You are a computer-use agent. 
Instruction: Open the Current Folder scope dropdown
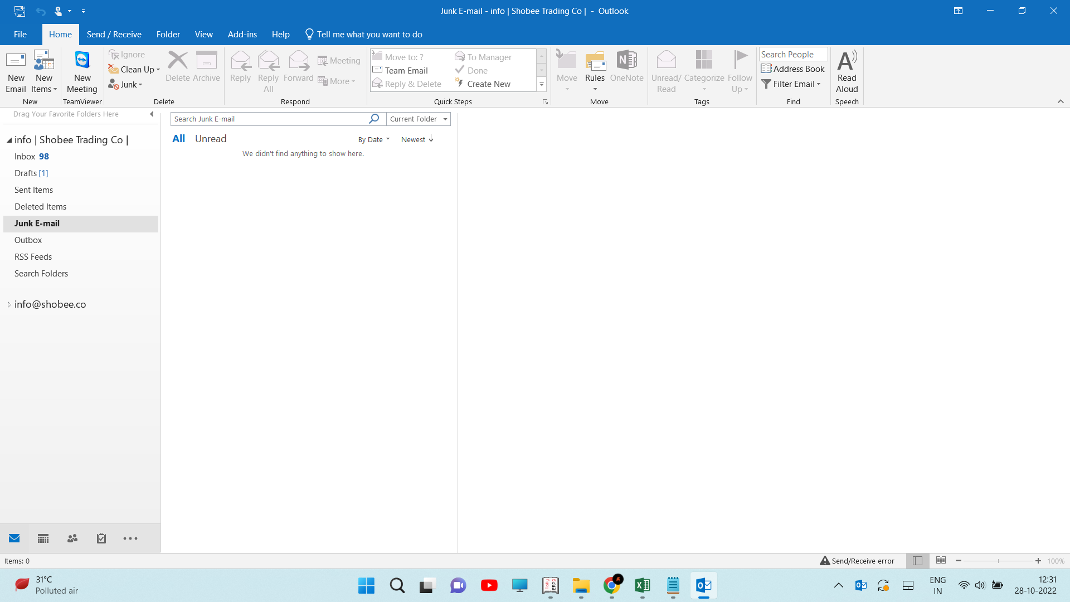418,119
